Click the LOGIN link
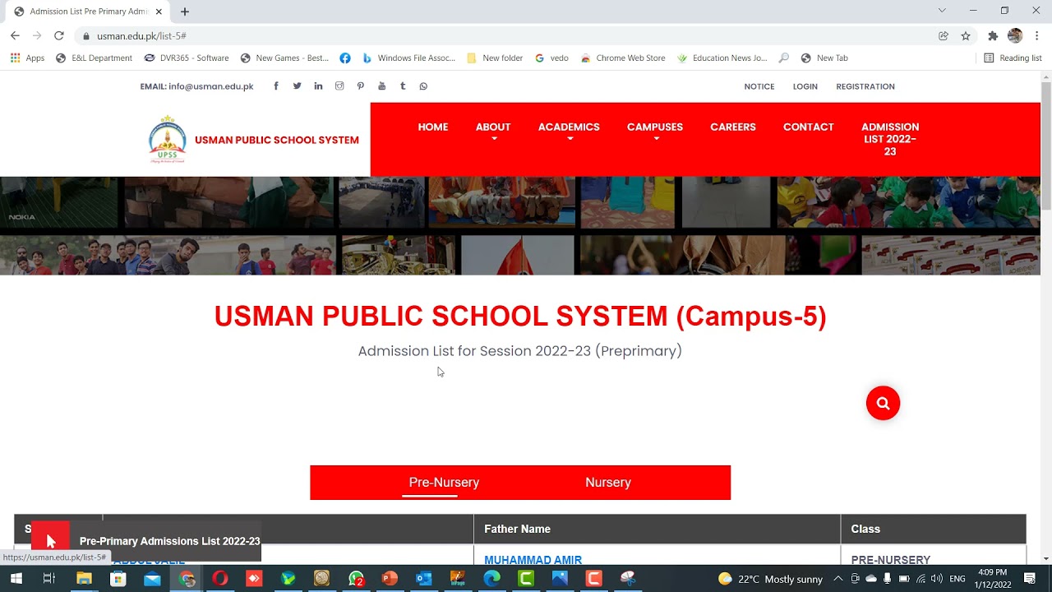Image resolution: width=1052 pixels, height=592 pixels. (x=805, y=86)
